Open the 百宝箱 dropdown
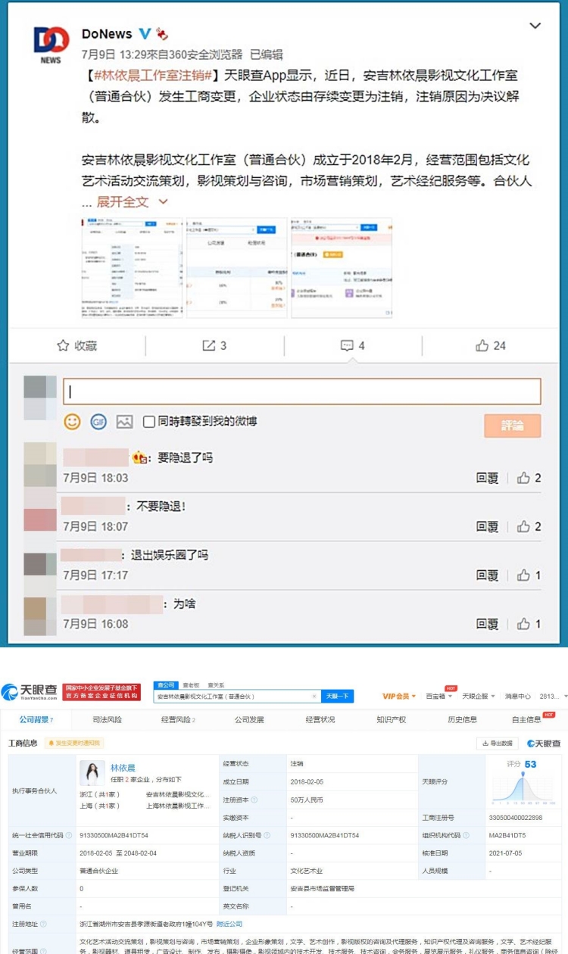The image size is (568, 954). point(438,696)
